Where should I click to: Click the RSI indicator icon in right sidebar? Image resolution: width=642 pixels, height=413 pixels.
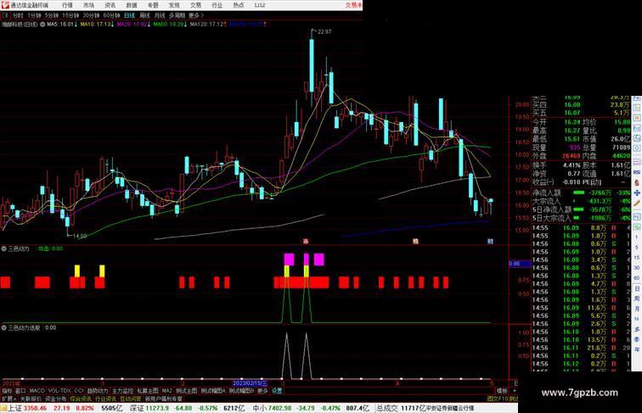pyautogui.click(x=637, y=172)
